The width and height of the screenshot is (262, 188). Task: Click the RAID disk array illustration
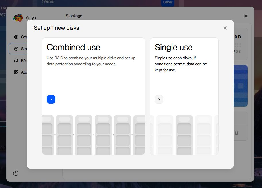pos(94,134)
